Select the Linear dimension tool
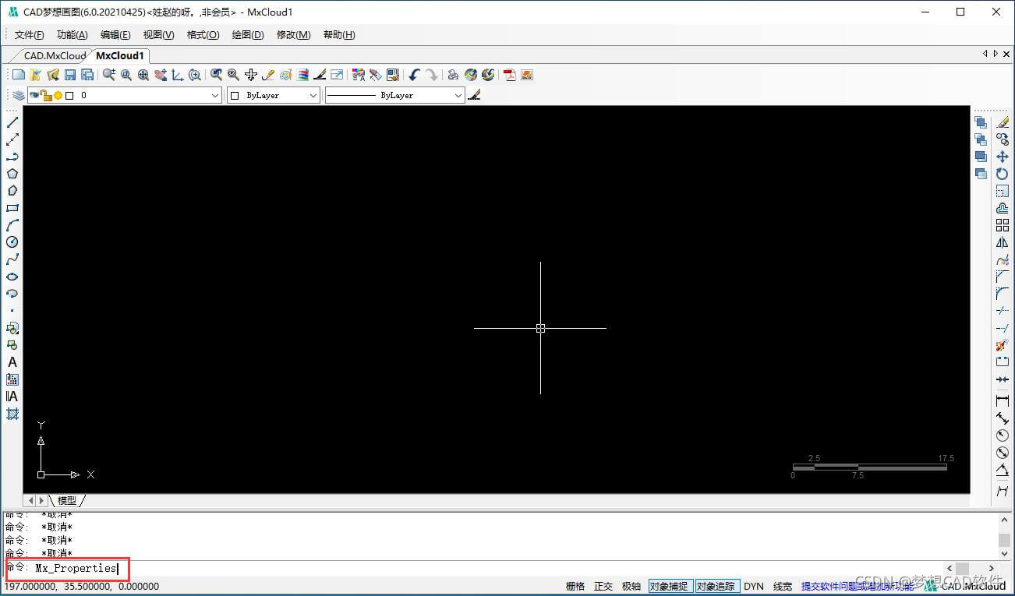The width and height of the screenshot is (1015, 596). pyautogui.click(x=1003, y=400)
